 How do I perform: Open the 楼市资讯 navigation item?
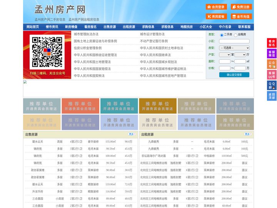[52, 27]
